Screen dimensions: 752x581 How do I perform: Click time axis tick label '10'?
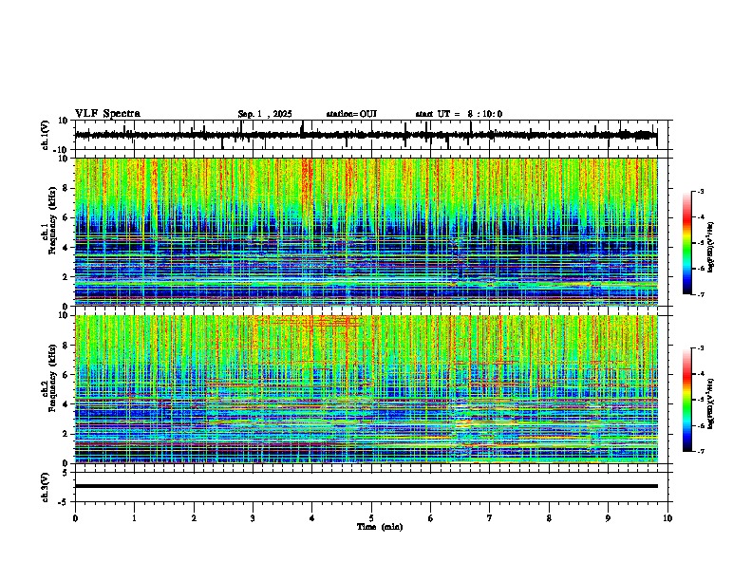click(x=667, y=518)
